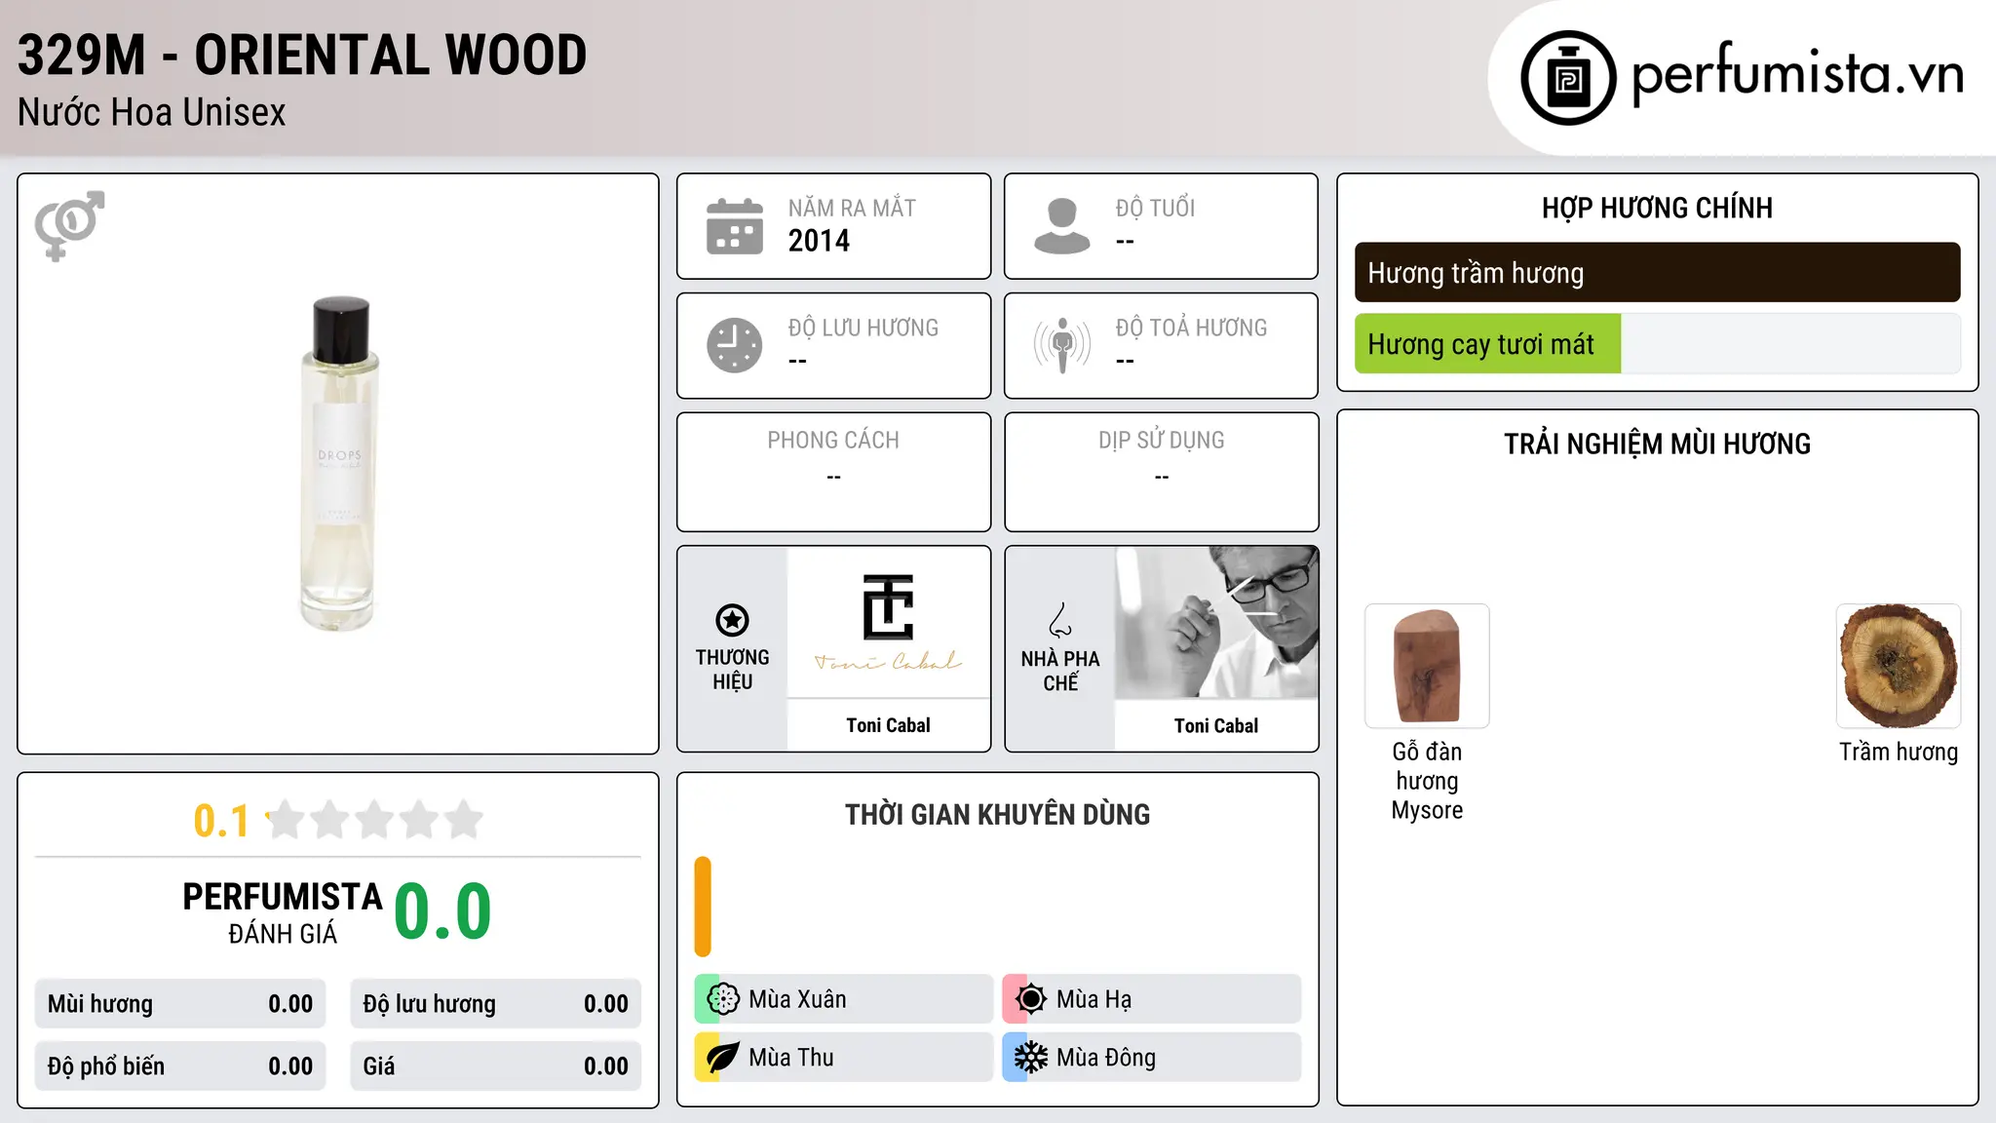The height and width of the screenshot is (1123, 1996).
Task: Click the green 0.0 Perfumista score
Action: point(442,911)
